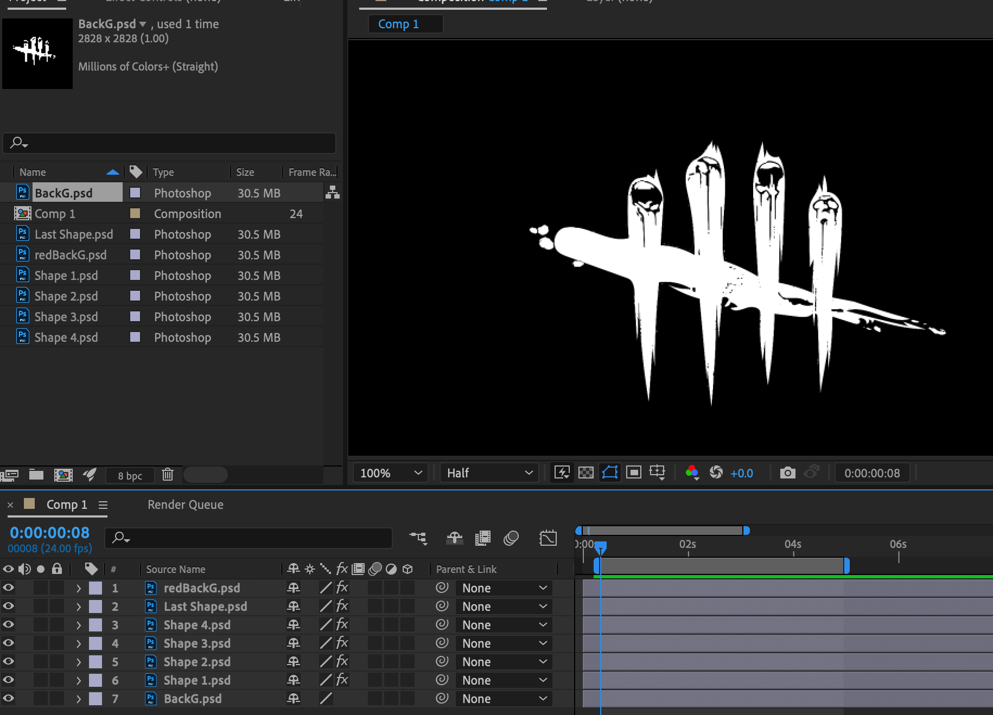Click the New Composition icon
Image resolution: width=993 pixels, height=715 pixels.
click(63, 475)
